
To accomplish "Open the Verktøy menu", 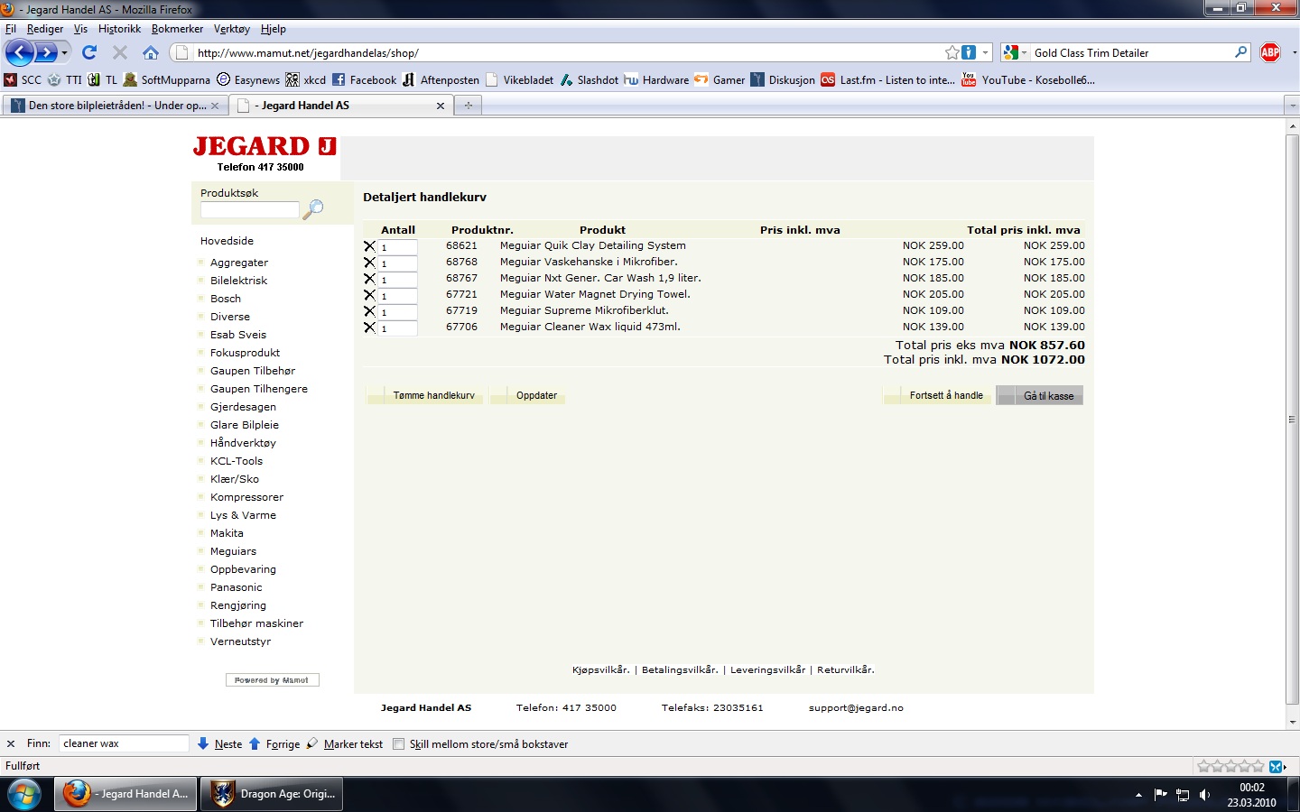I will click(x=233, y=29).
